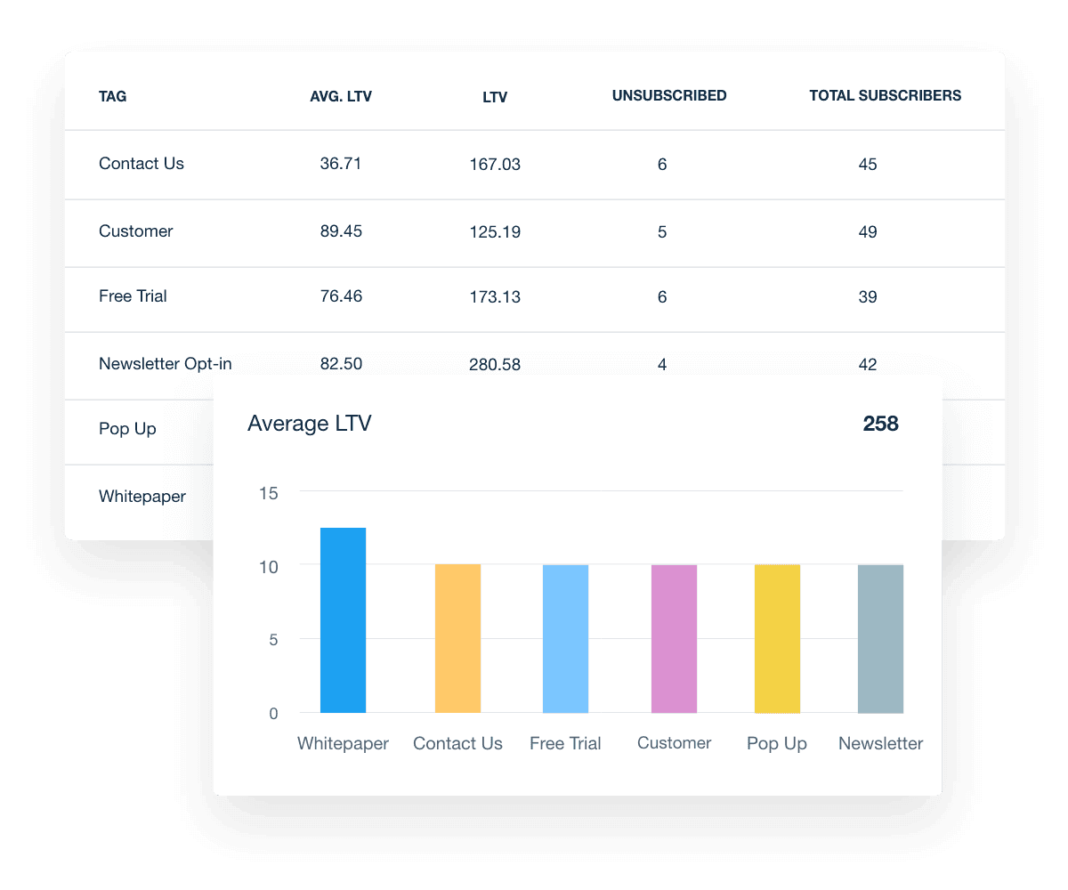Select the Pop Up tag row
The image size is (1068, 890).
click(127, 429)
